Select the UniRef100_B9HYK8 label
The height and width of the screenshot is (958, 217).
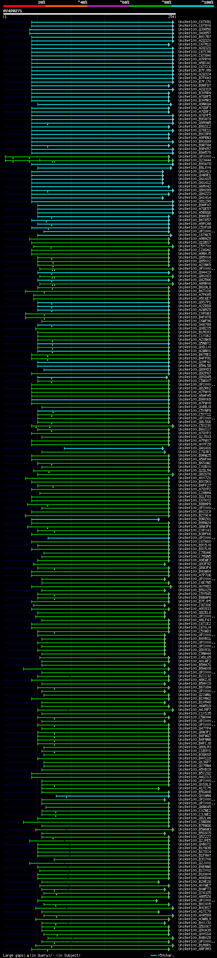point(194,399)
